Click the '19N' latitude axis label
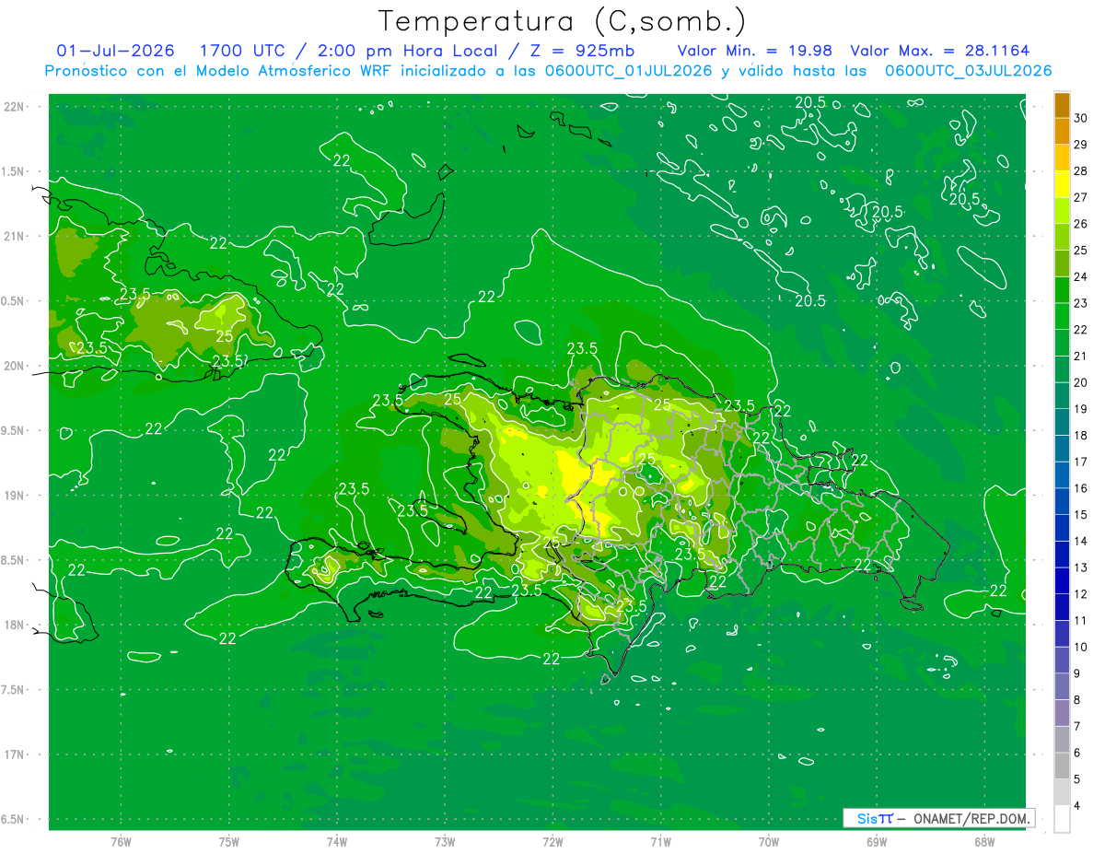1105x854 pixels. pos(14,496)
